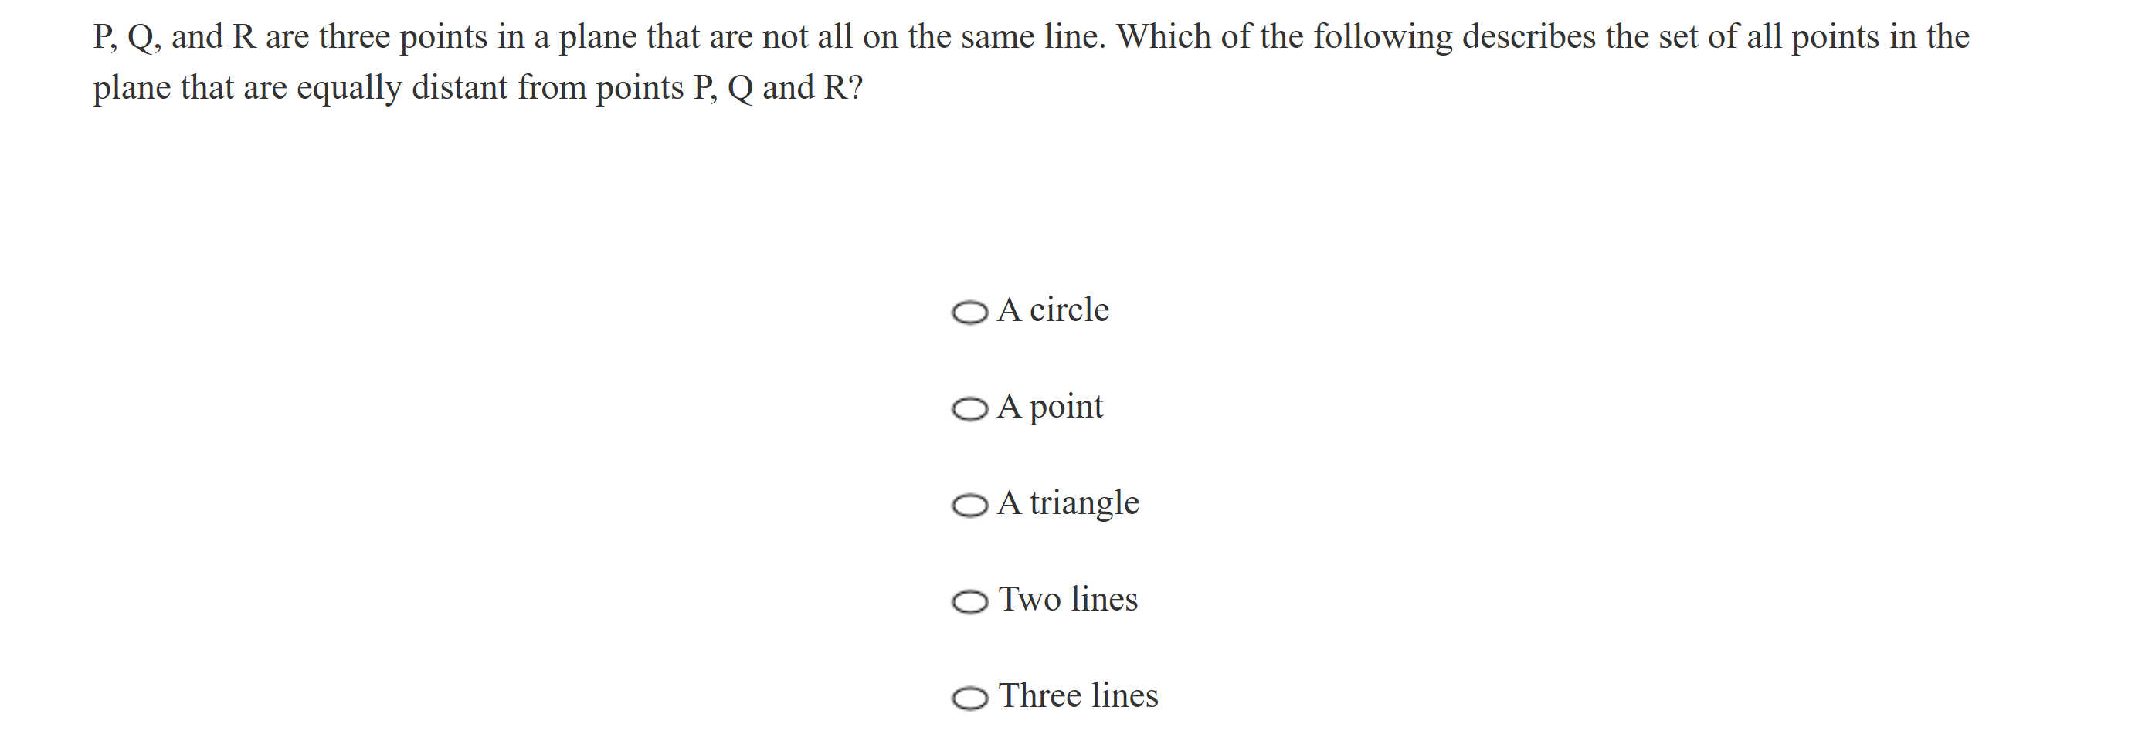Click the "A triangle" answer label text

coord(1068,503)
